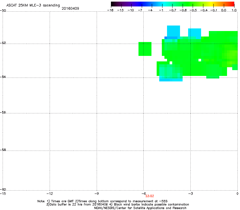Click the NOAA/NESDIS credit line

[x=140, y=208]
